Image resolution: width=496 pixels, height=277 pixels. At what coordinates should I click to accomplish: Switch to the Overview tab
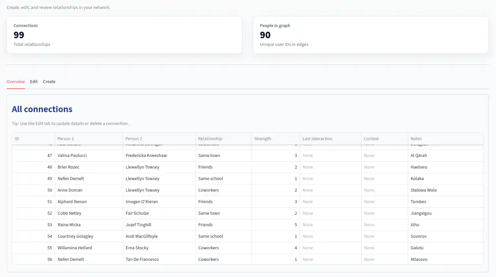(x=16, y=82)
